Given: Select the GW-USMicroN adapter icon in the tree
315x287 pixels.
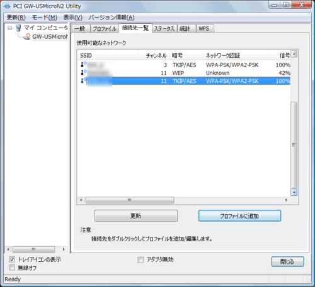Looking at the screenshot, I should [x=27, y=36].
